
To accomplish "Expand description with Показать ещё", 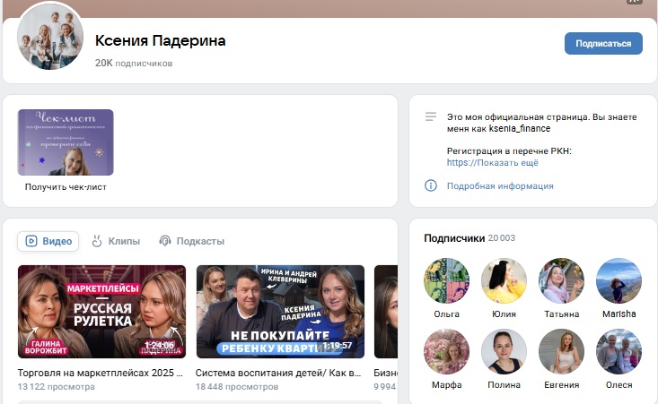I will (508, 163).
